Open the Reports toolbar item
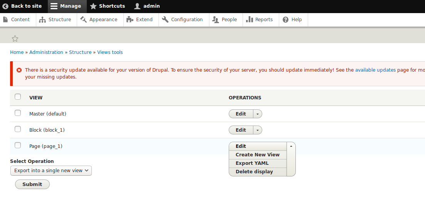The image size is (425, 218). coord(260,20)
